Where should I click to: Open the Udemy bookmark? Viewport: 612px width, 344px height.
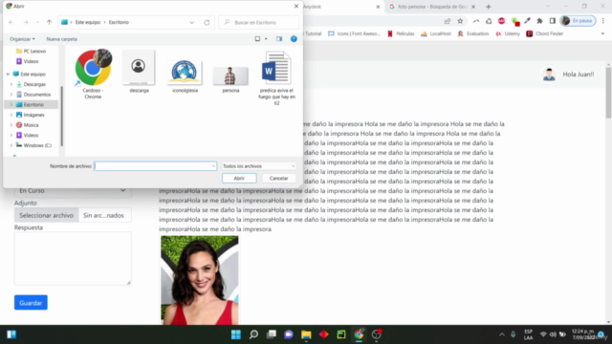[508, 34]
